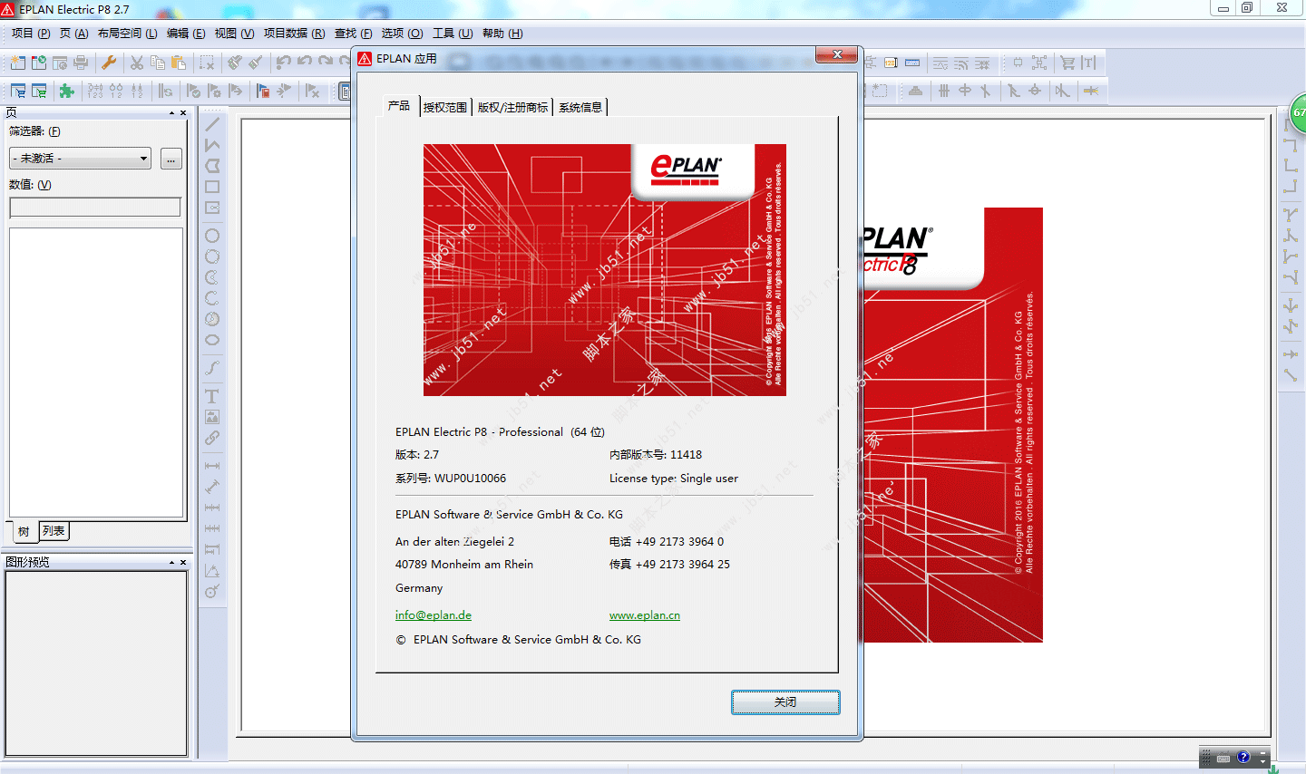This screenshot has width=1306, height=774.
Task: Open the 项目 (P) menu
Action: (31, 34)
